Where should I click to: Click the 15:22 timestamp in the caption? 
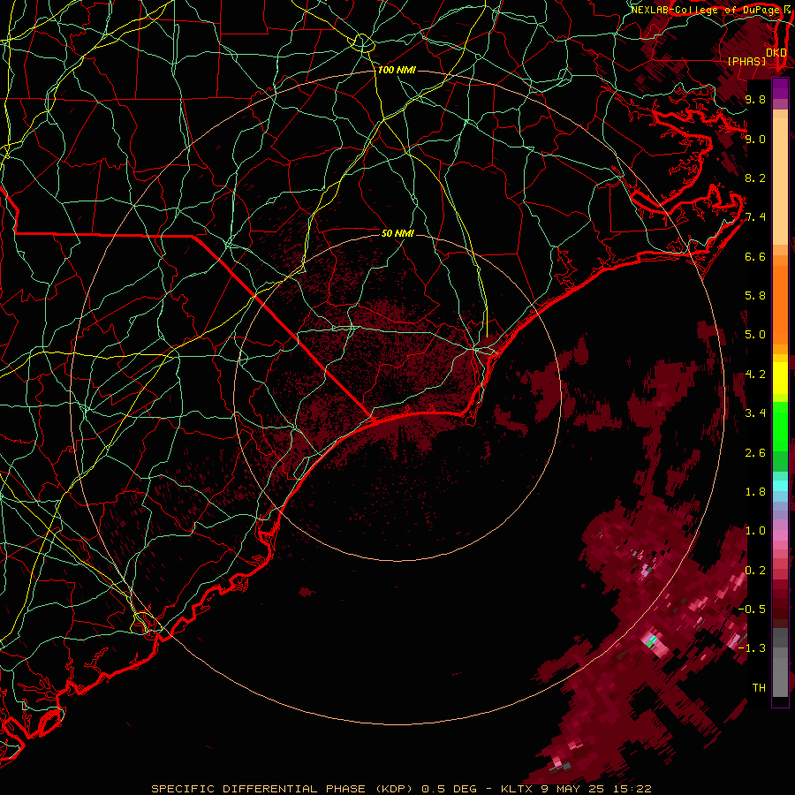[x=633, y=789]
